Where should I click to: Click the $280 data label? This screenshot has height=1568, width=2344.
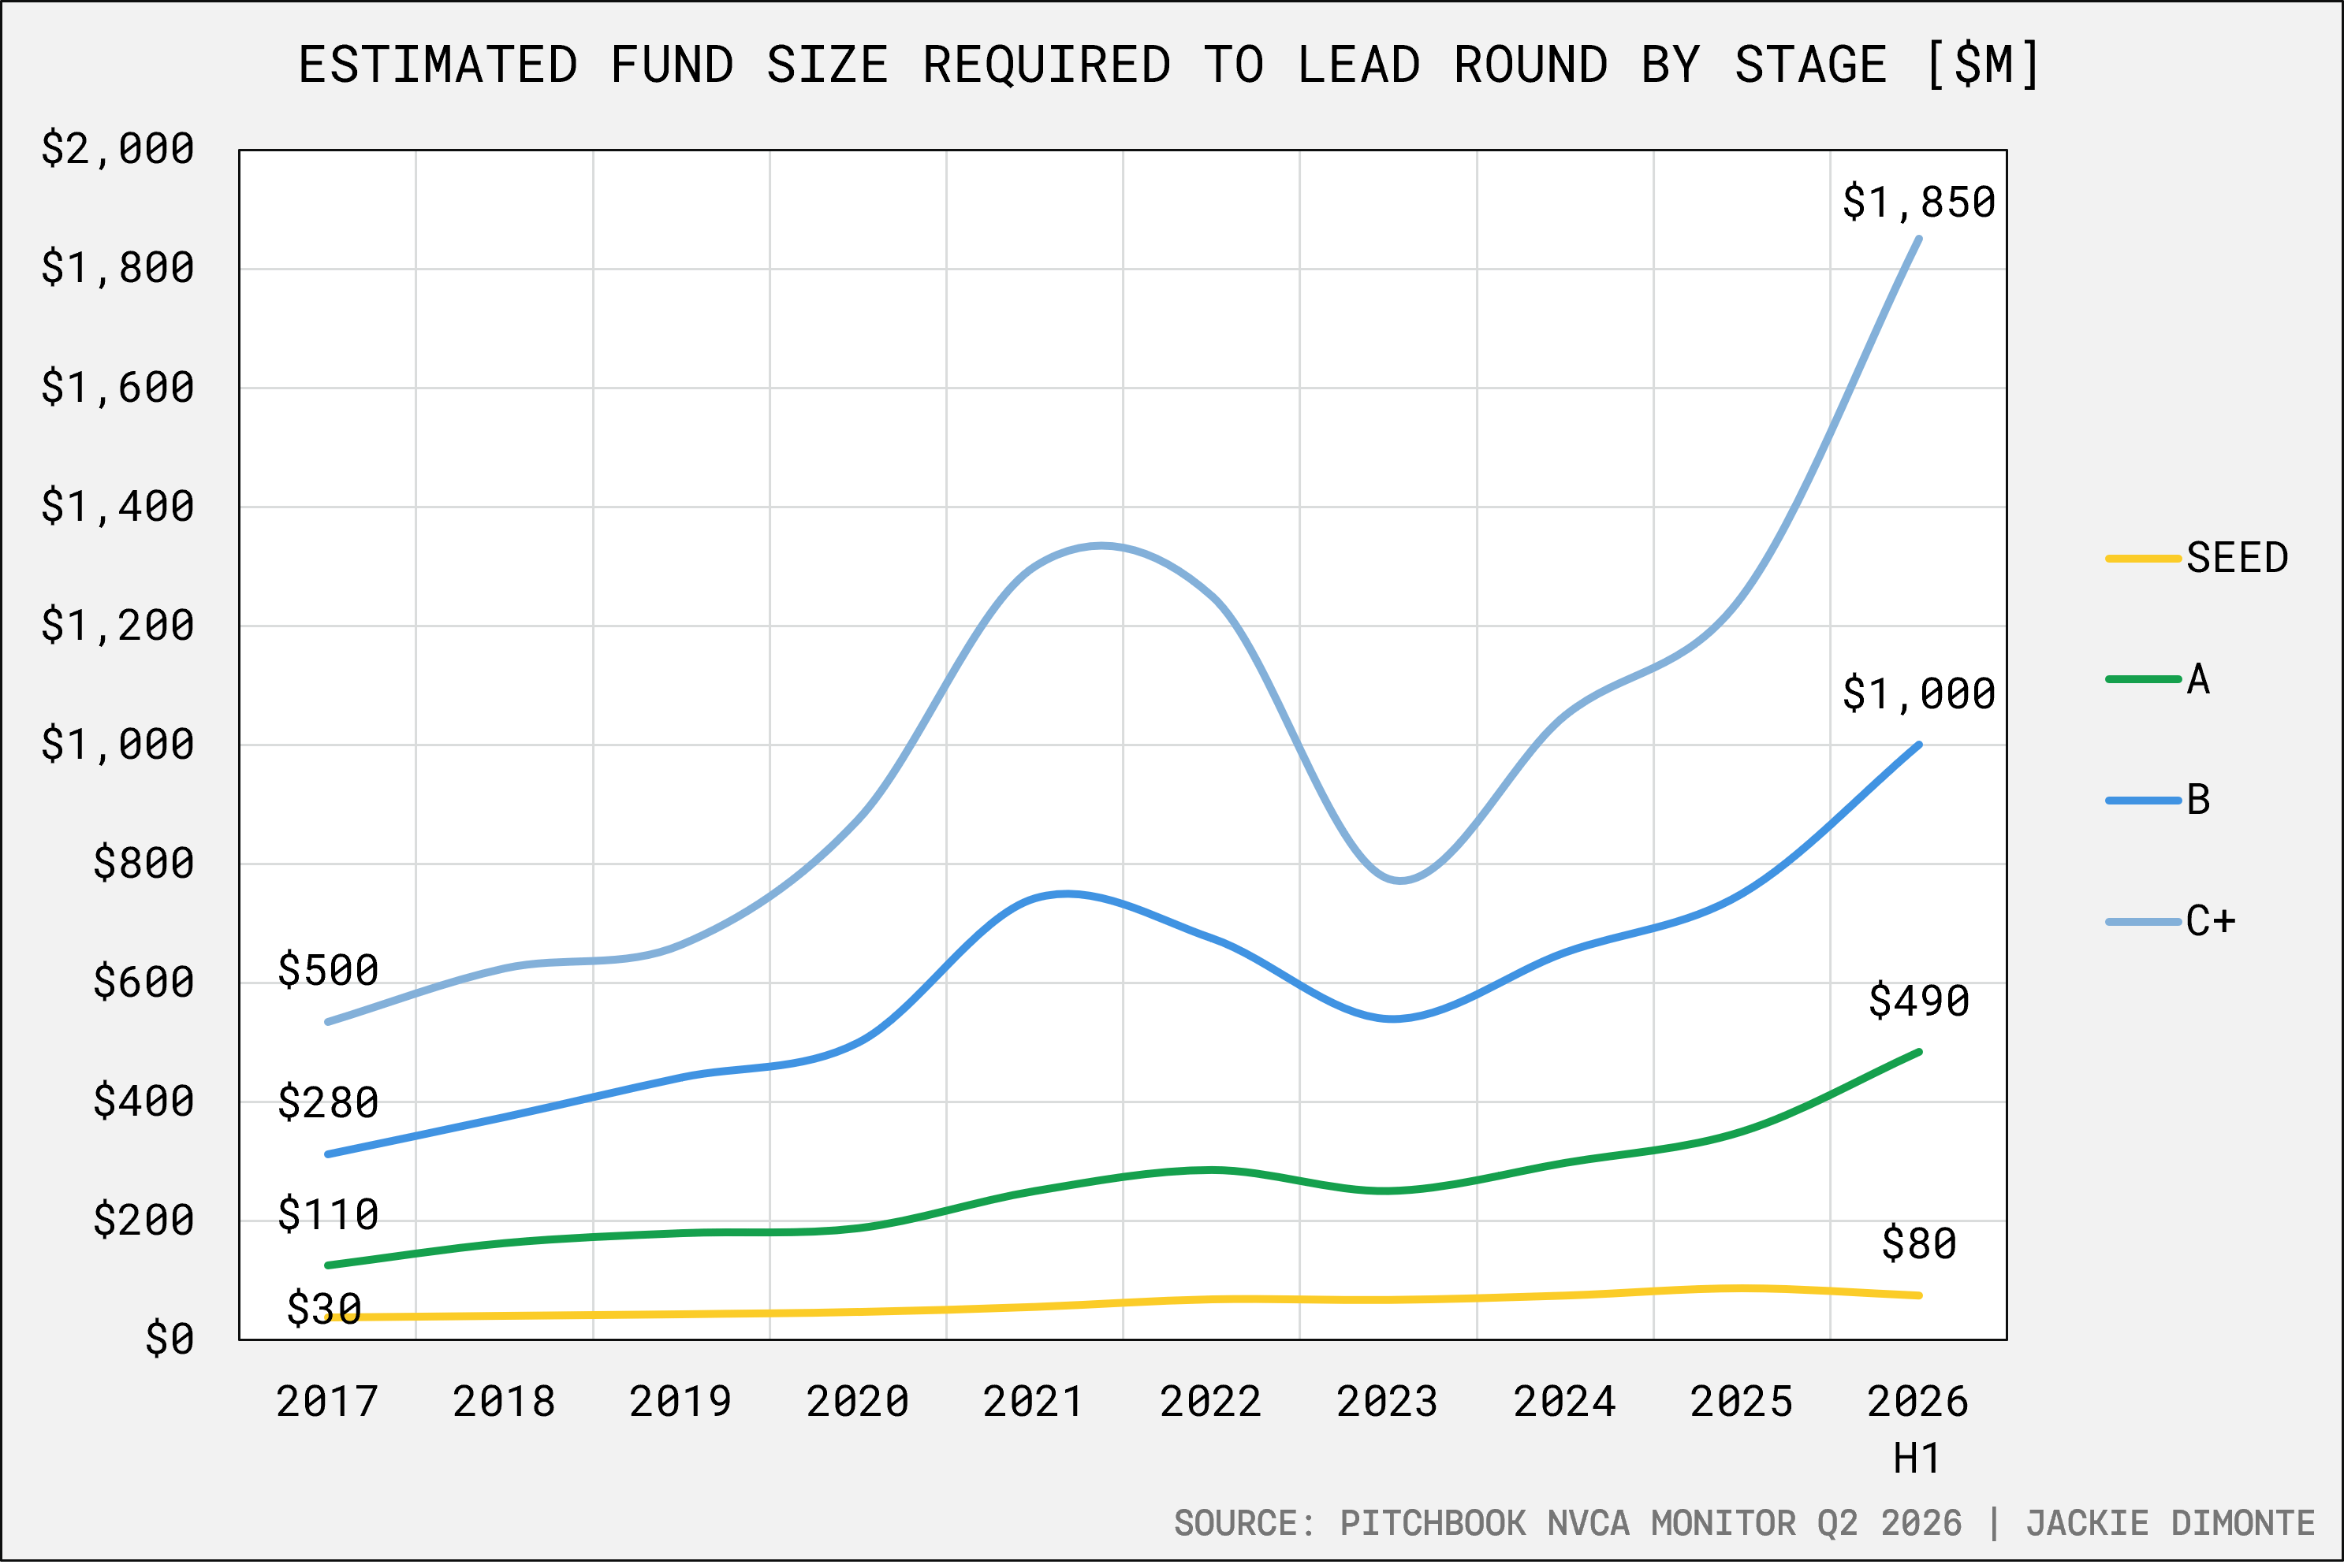coord(328,1102)
